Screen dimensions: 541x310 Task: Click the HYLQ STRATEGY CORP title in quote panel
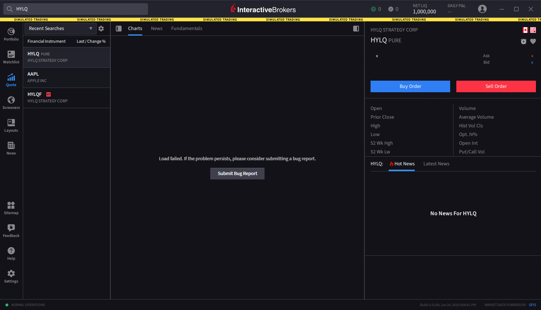[394, 30]
